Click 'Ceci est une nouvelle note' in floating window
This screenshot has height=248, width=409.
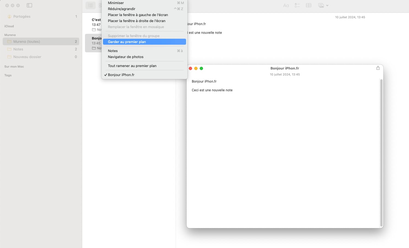pos(212,90)
